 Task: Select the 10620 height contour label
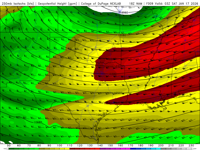[100, 115]
